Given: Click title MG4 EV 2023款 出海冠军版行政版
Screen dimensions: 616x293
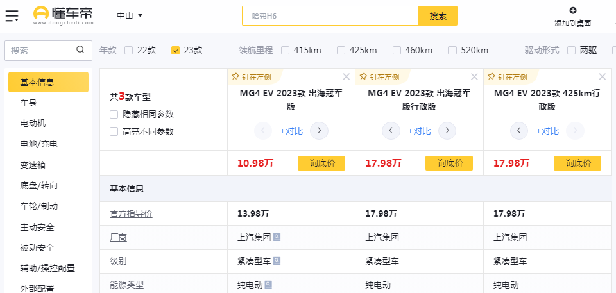Looking at the screenshot, I should [x=419, y=100].
